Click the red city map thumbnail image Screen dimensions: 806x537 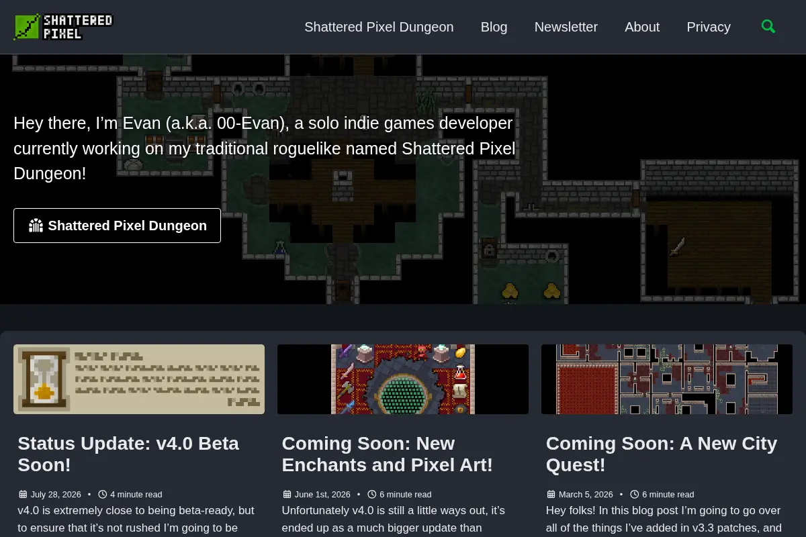(667, 379)
